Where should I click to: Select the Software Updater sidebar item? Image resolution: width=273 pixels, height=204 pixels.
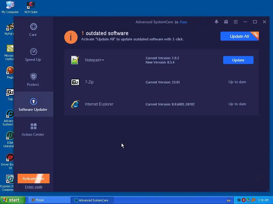click(x=33, y=104)
